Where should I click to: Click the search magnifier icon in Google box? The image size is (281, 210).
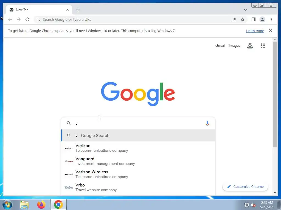point(69,123)
